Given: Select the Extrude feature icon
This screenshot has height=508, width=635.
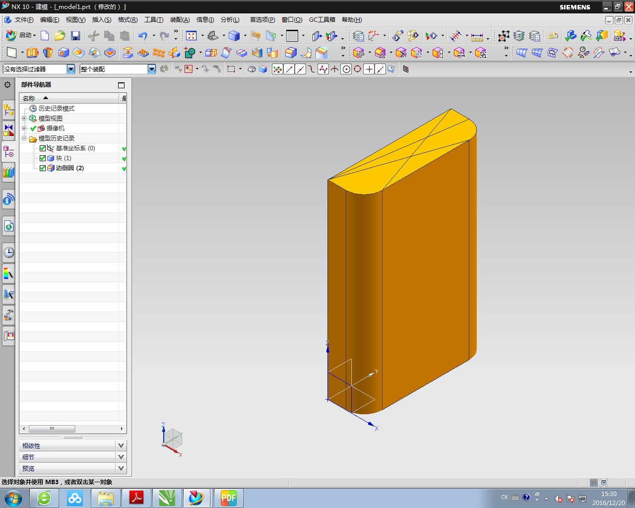Looking at the screenshot, I should coord(32,53).
